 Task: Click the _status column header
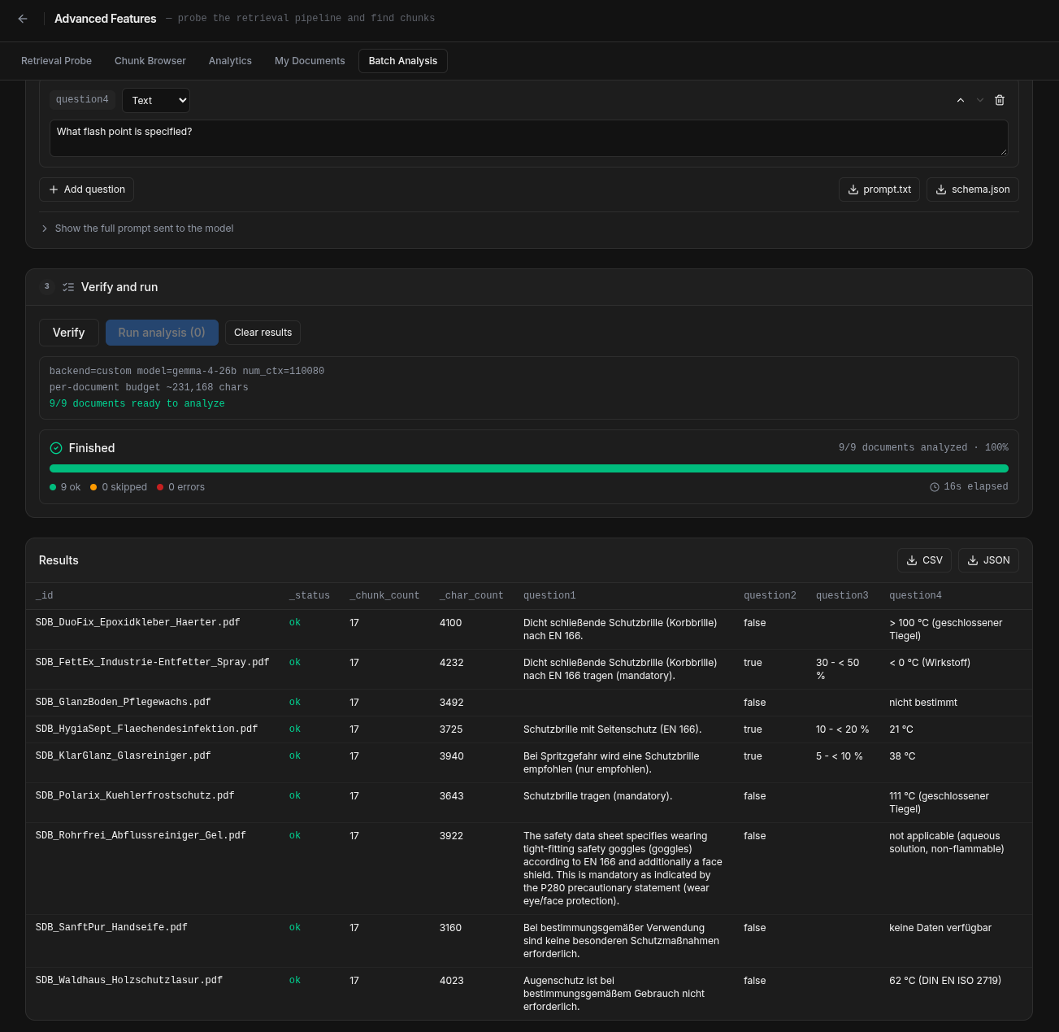click(x=310, y=595)
